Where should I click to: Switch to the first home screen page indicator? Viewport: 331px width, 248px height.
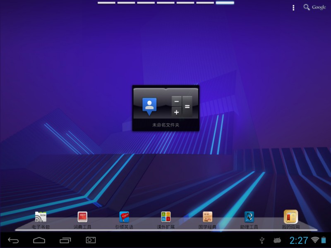(106, 3)
